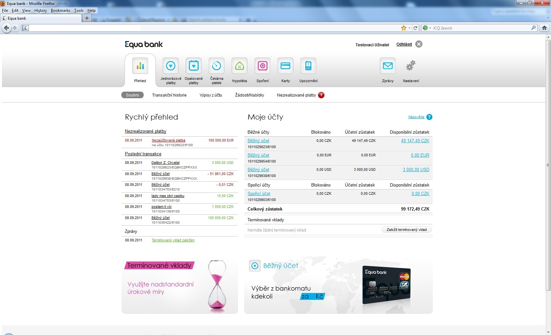Open Čekárna plateb clock icon
This screenshot has width=551, height=335.
[216, 66]
